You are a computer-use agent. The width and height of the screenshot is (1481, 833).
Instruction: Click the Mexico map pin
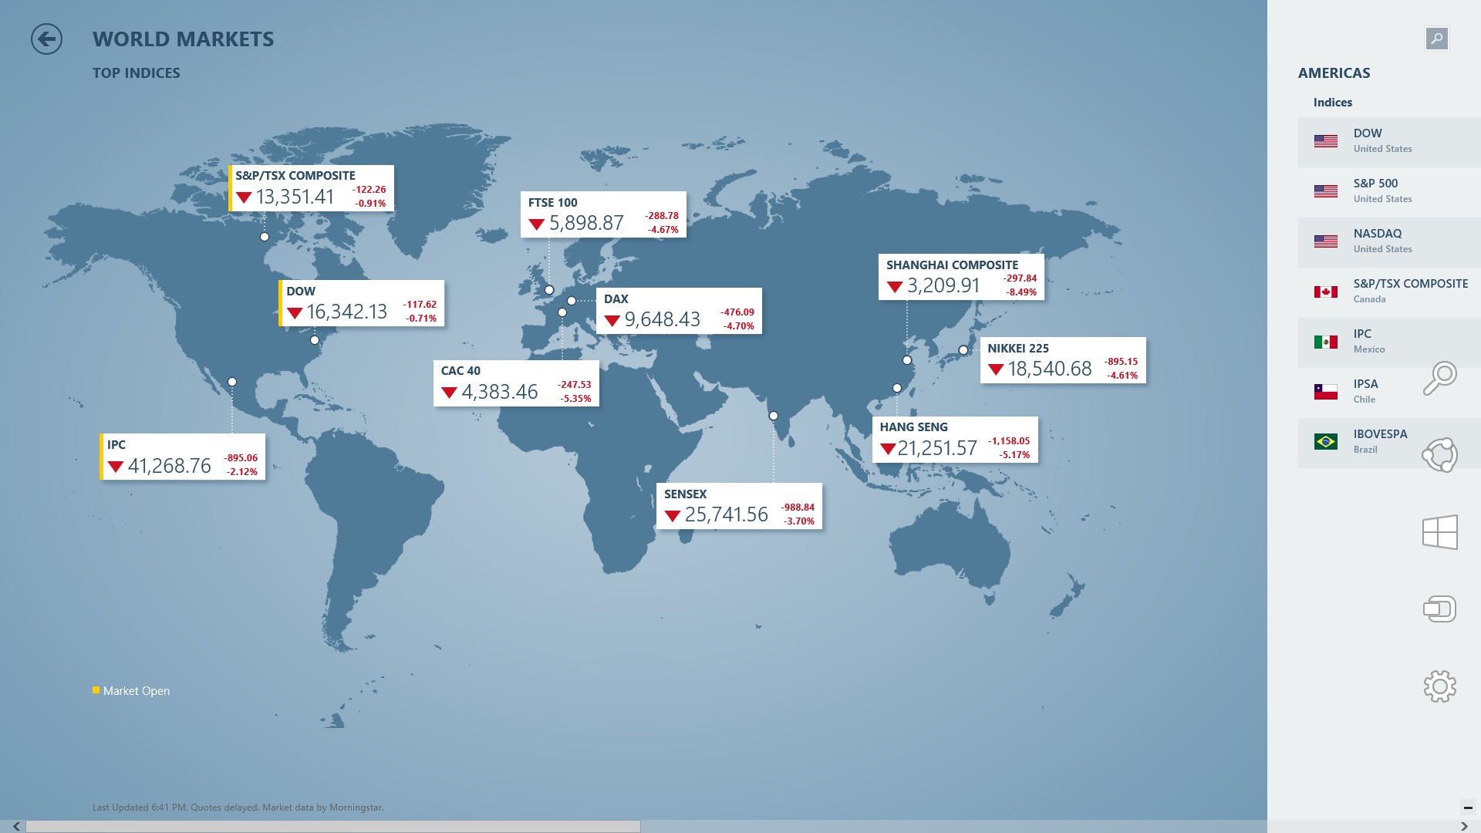(x=232, y=382)
